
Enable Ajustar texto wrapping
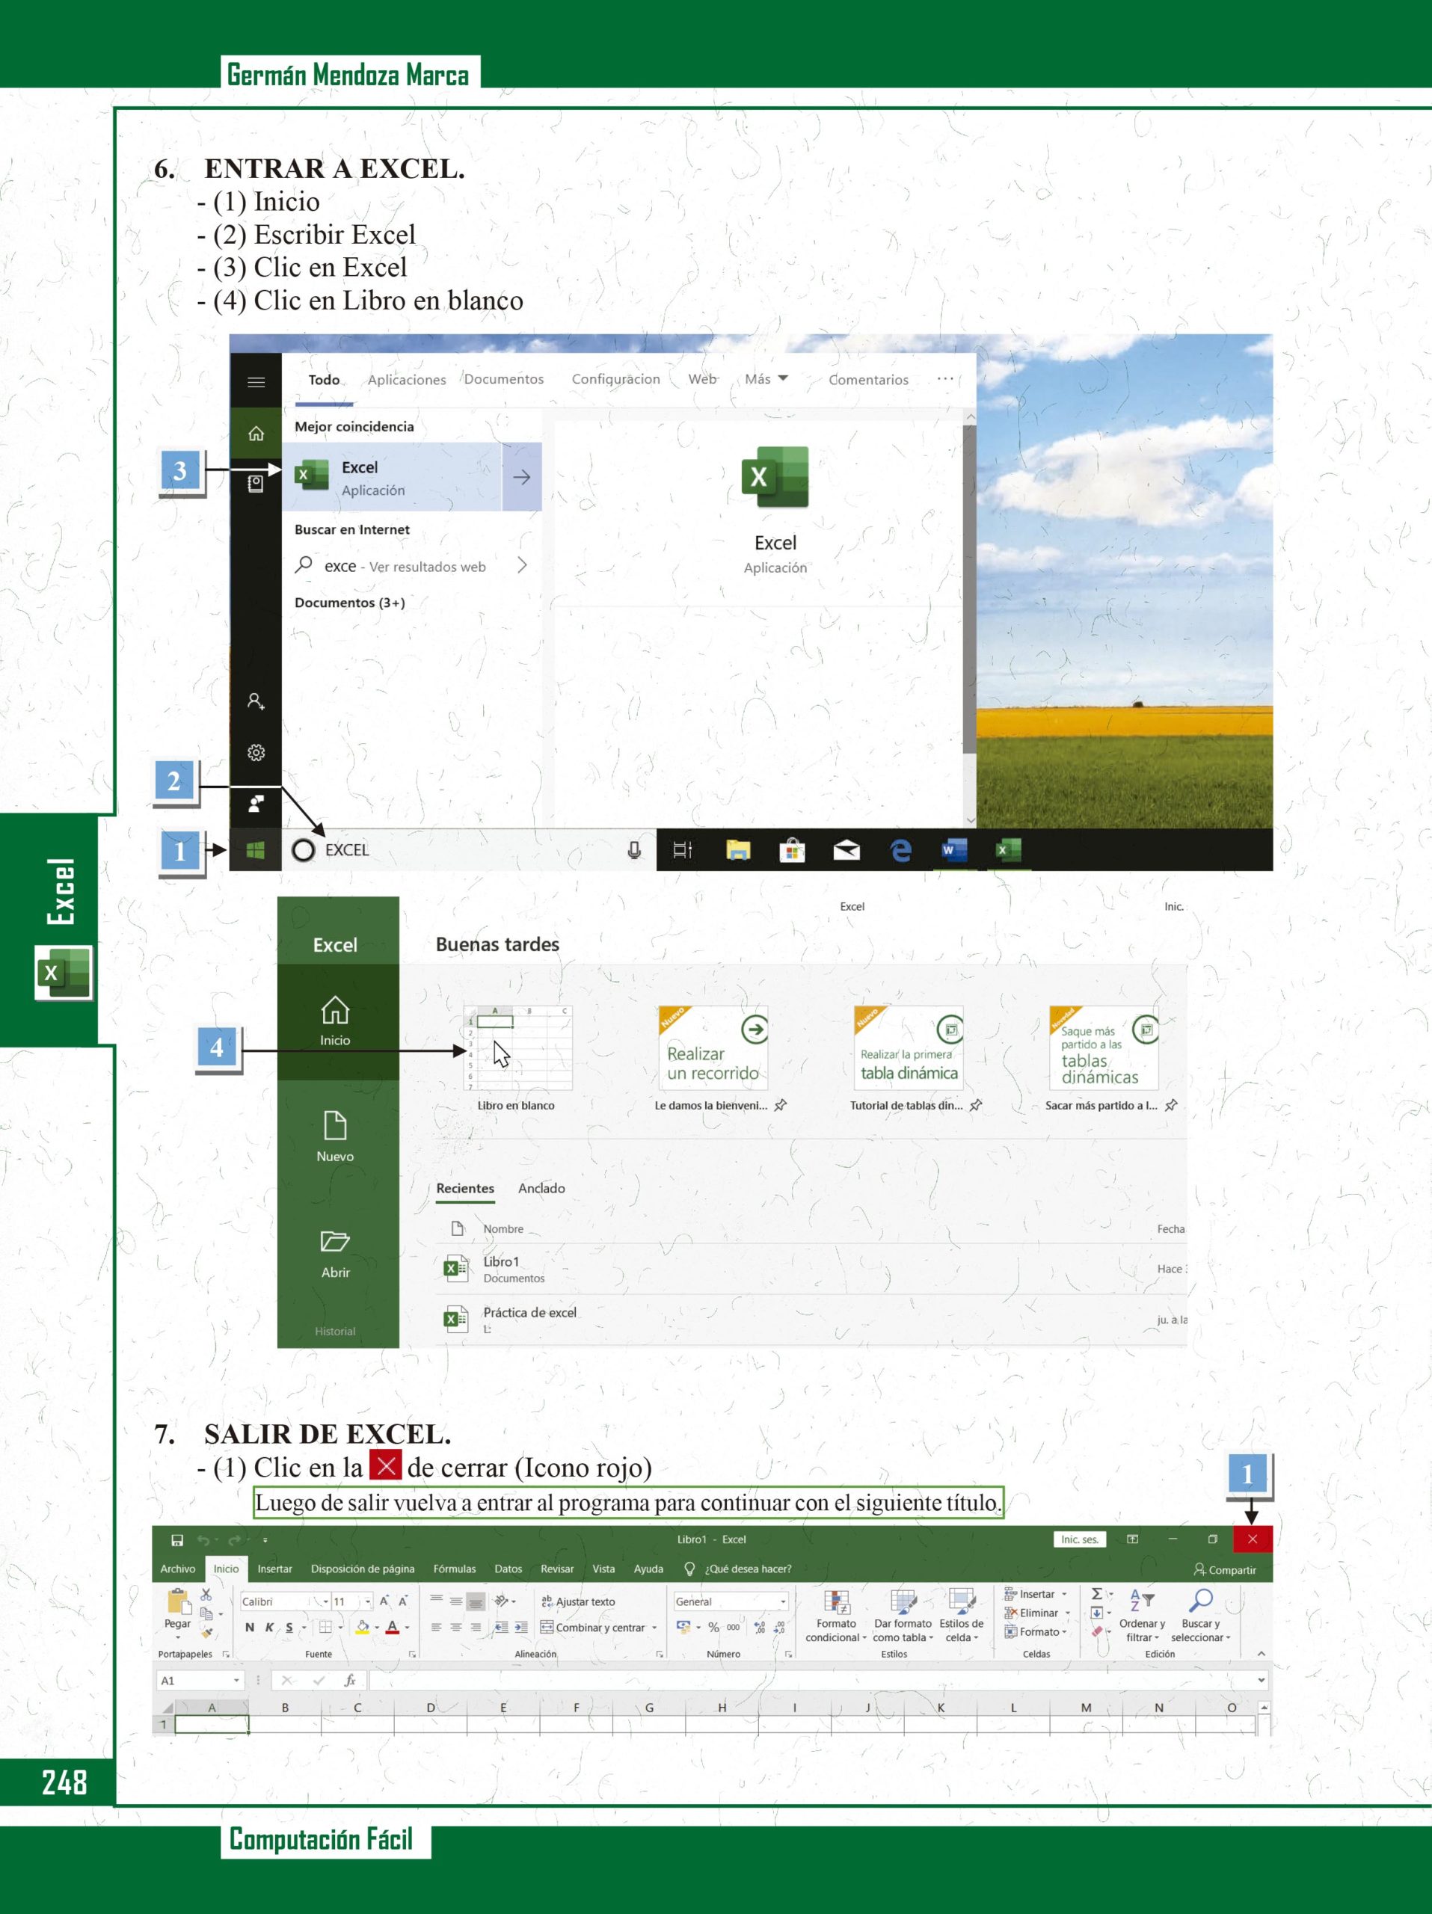coord(578,1601)
